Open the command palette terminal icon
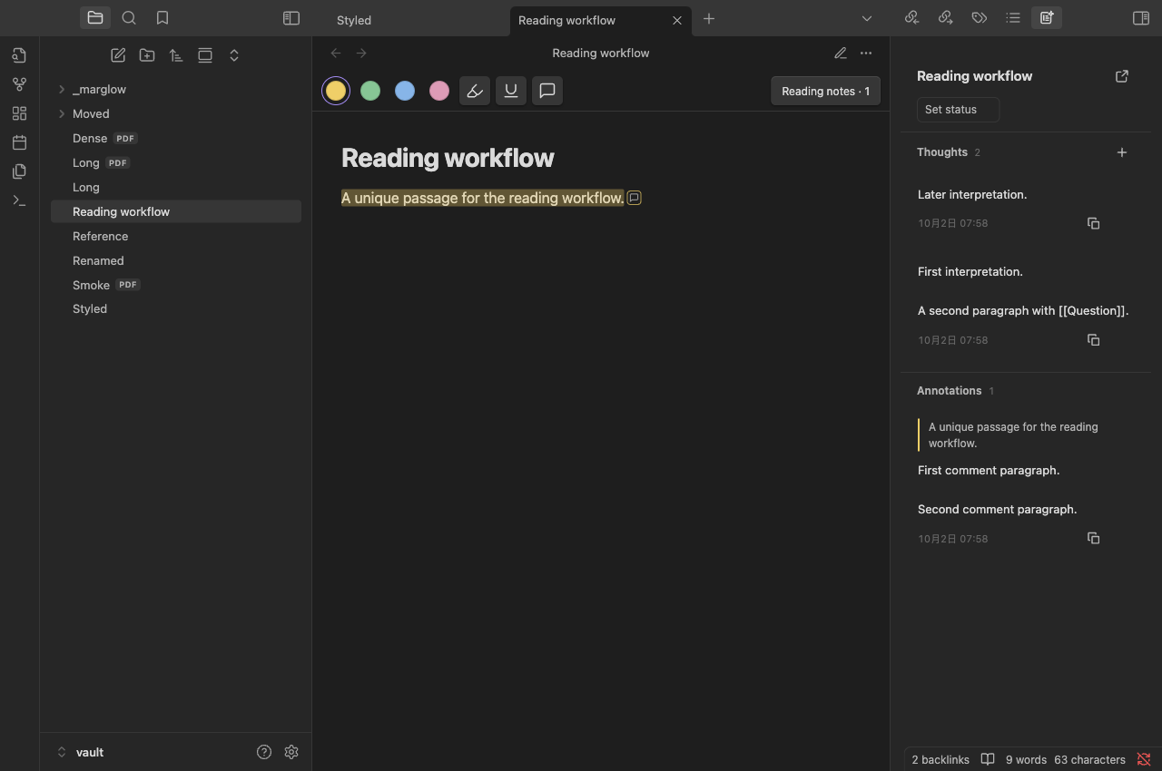 19,200
